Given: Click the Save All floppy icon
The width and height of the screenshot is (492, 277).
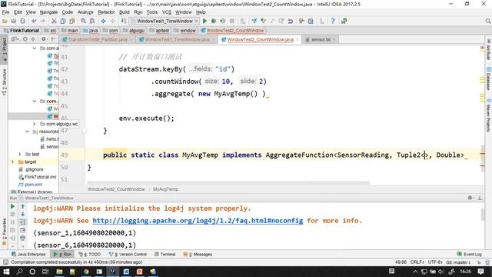Looking at the screenshot, I should [14, 21].
